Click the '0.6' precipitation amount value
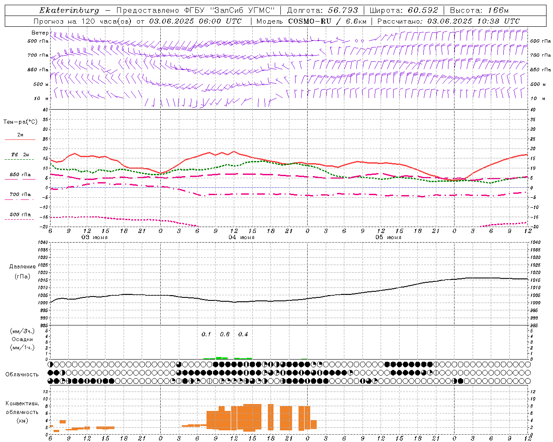Viewport: 553px width, 442px height. [x=225, y=334]
